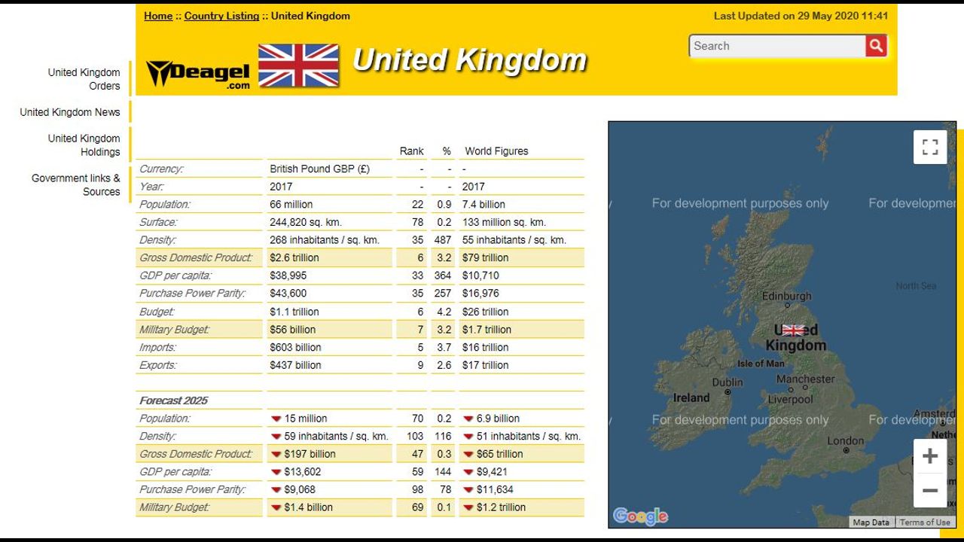Click the Map Data button
This screenshot has width=964, height=542.
871,522
